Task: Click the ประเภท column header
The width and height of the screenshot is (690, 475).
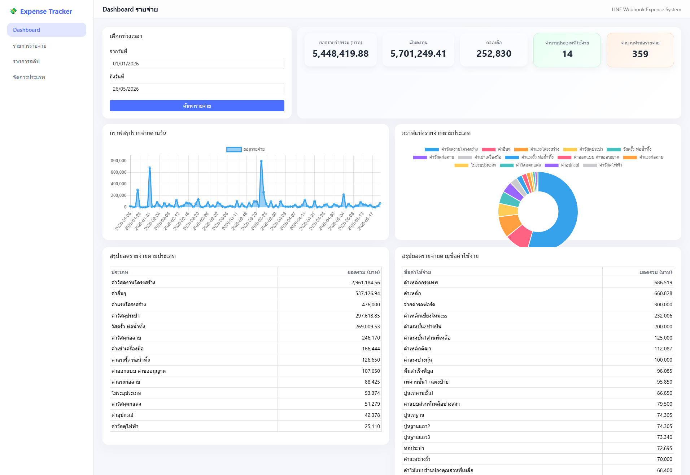Action: pyautogui.click(x=193, y=272)
